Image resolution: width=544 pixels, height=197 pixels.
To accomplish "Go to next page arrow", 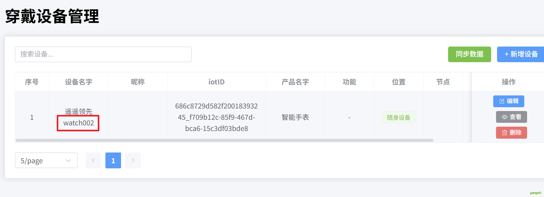I will [x=133, y=160].
